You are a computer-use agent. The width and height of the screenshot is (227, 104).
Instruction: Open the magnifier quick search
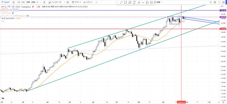pos(211,2)
